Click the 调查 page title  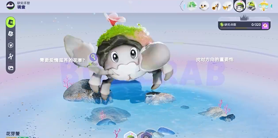pyautogui.click(x=21, y=7)
